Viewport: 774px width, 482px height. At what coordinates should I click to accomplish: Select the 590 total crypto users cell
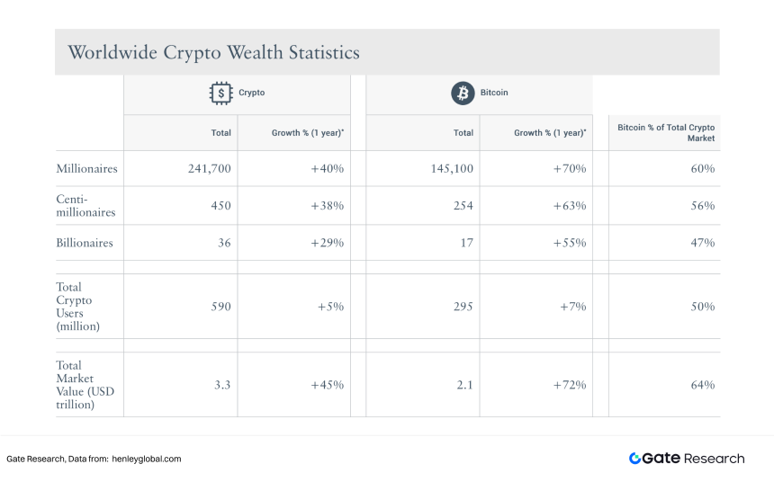pyautogui.click(x=220, y=307)
